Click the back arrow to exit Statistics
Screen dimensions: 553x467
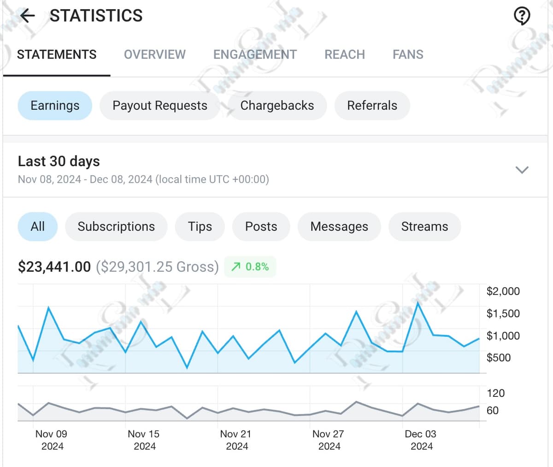(x=27, y=16)
